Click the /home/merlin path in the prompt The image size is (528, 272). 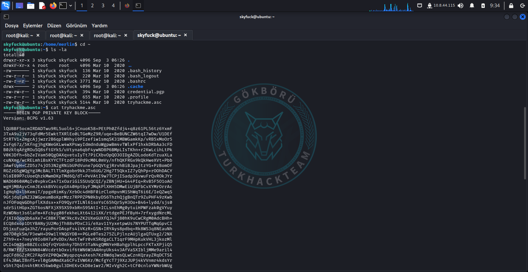pos(59,44)
